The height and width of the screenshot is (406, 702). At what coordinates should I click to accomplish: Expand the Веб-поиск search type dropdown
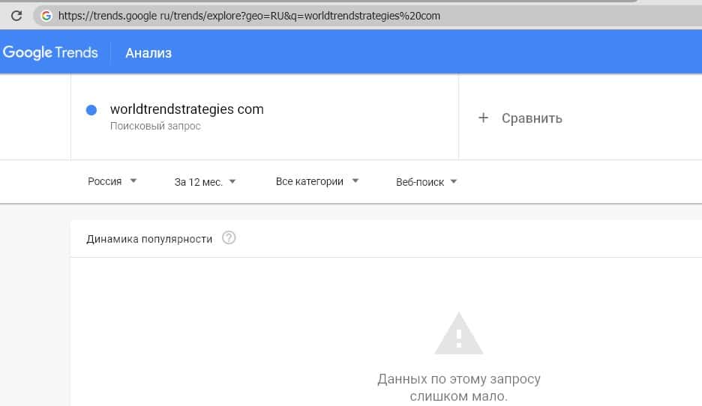pos(426,181)
